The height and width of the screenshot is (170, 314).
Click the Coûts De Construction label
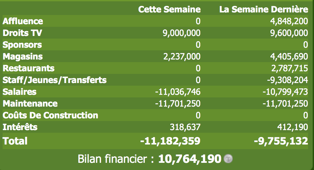(50, 115)
